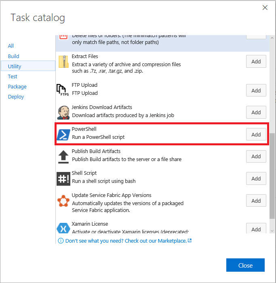Click the Jenkins Download Artifacts icon
Screen dimensions: 276x283
pyautogui.click(x=63, y=112)
